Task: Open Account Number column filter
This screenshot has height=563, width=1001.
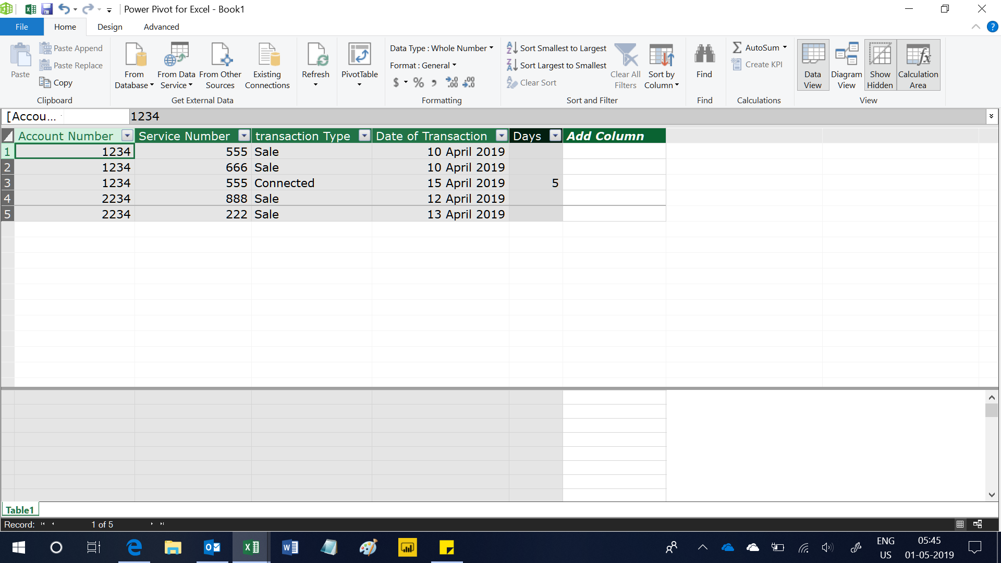Action: (127, 136)
